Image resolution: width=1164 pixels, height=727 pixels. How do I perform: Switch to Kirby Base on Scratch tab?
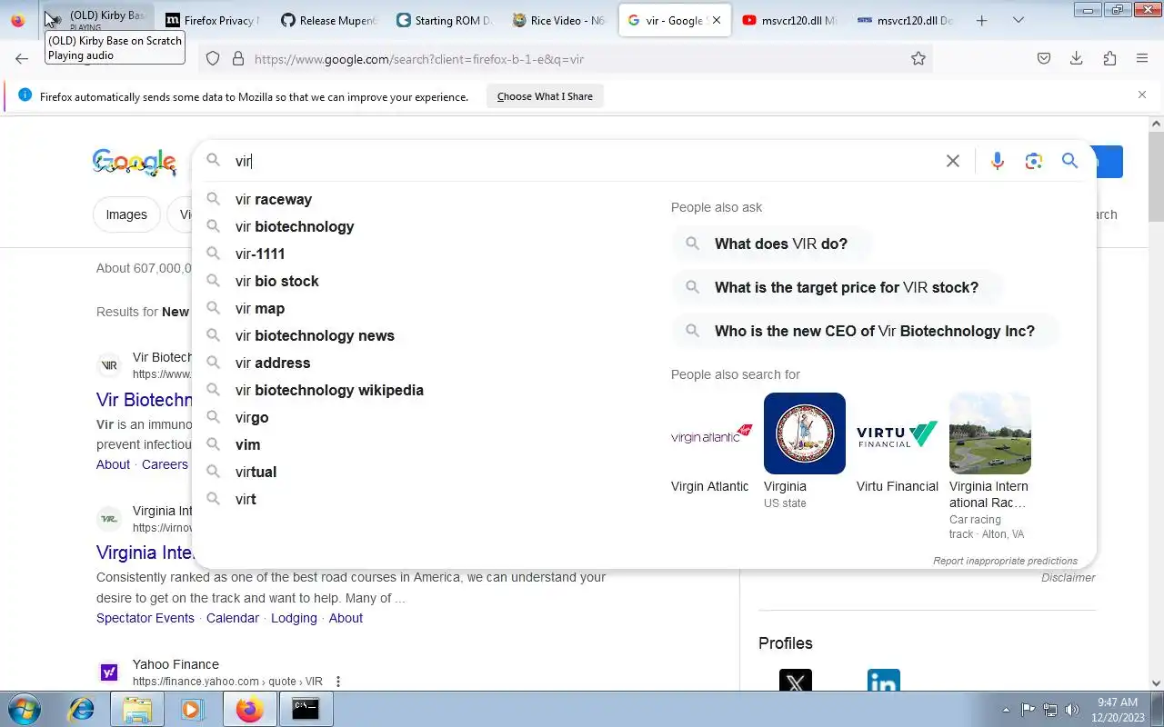coord(98,20)
